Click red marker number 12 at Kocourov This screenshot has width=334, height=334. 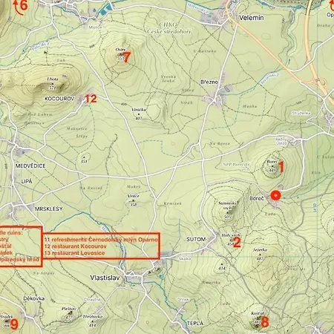[91, 99]
